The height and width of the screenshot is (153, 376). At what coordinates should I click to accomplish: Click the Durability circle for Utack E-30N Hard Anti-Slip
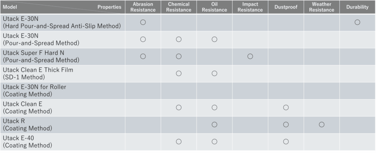click(357, 22)
